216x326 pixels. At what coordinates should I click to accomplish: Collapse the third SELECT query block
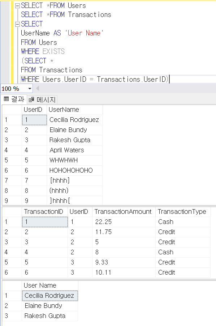click(x=18, y=24)
